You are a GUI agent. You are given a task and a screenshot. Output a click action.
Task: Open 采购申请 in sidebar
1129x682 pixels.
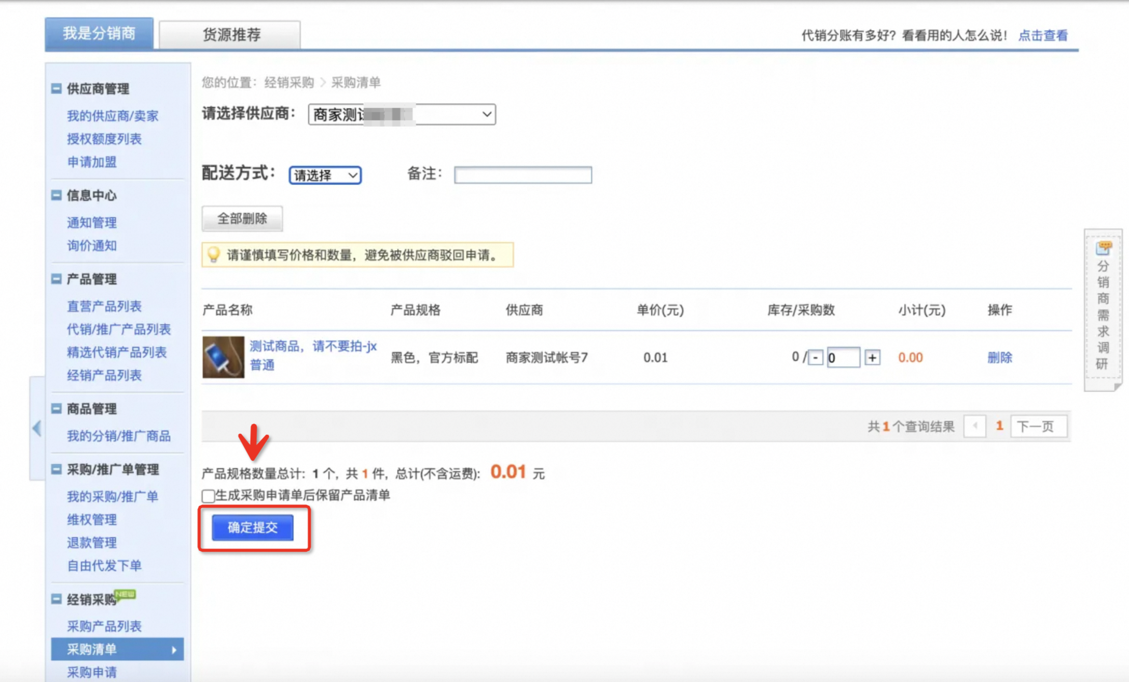(x=92, y=673)
